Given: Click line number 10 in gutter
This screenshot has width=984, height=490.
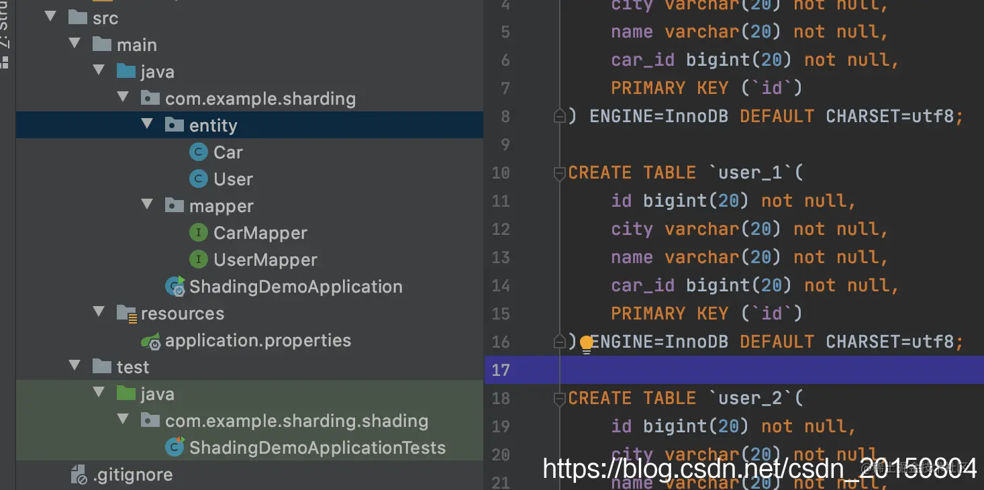Looking at the screenshot, I should pos(501,173).
